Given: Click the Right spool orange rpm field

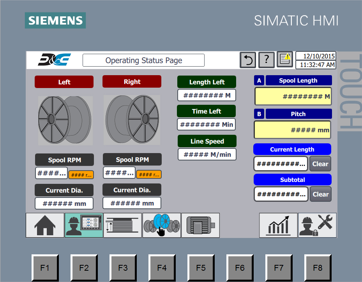Looking at the screenshot, I should click(149, 174).
